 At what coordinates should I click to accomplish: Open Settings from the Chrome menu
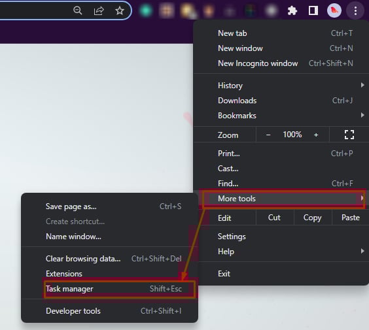click(x=281, y=237)
